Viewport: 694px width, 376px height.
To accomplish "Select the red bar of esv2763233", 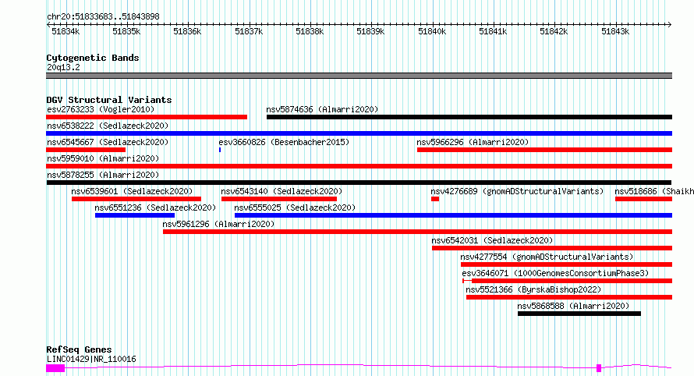I will coord(147,117).
